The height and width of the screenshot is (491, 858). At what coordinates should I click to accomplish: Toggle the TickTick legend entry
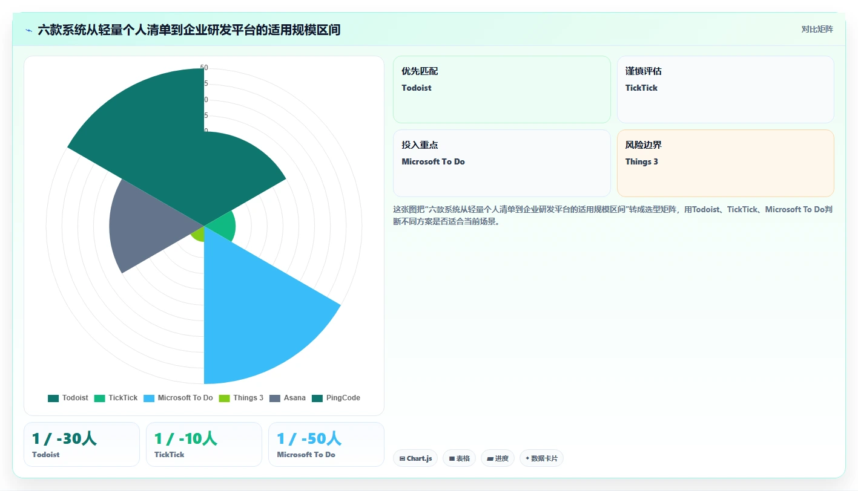coord(116,398)
